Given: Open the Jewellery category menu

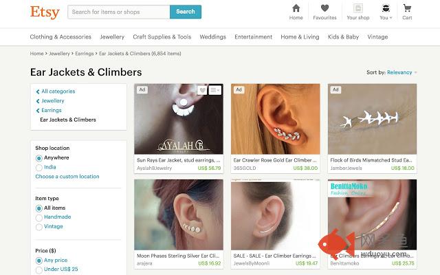Looking at the screenshot, I should point(112,36).
